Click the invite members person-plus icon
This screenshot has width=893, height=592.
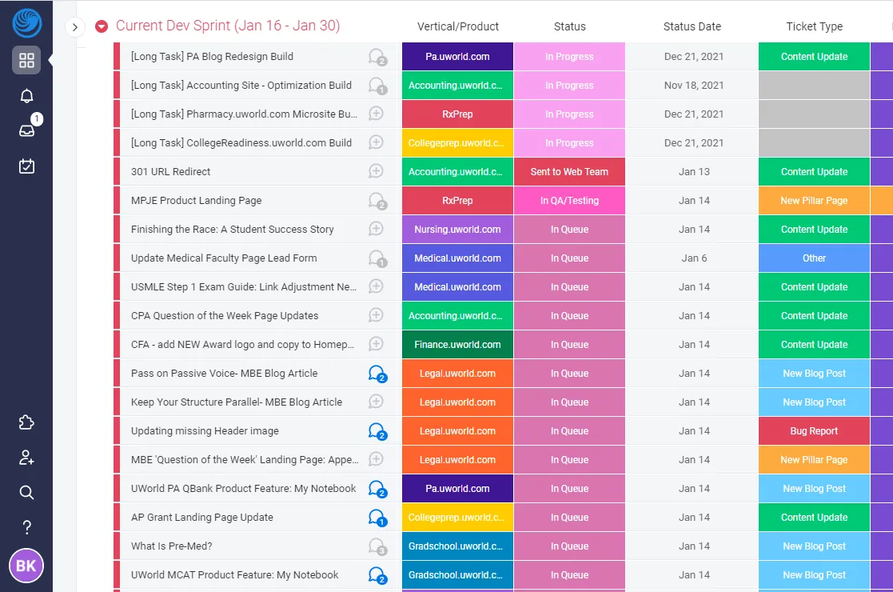[x=26, y=458]
